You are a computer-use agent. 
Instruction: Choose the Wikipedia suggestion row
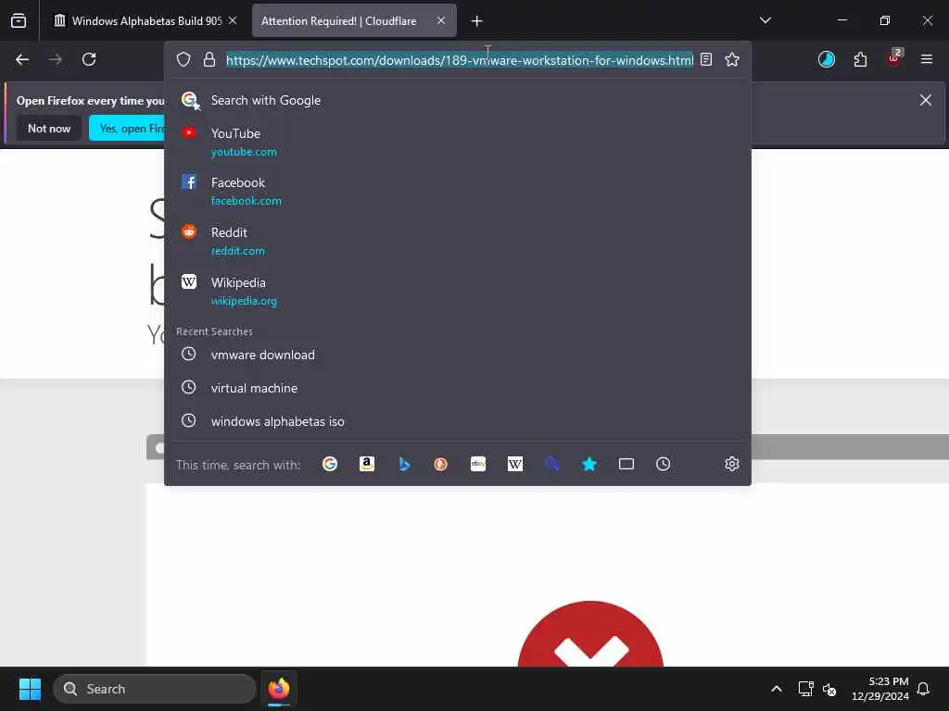[x=458, y=292]
